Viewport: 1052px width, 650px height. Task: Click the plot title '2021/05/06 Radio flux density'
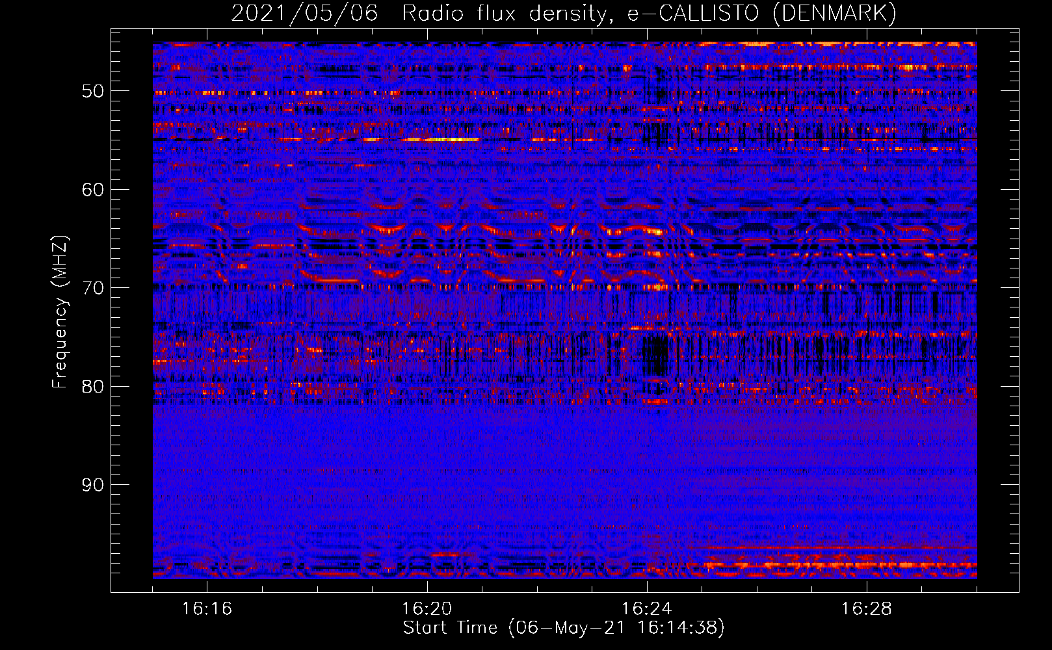click(422, 14)
